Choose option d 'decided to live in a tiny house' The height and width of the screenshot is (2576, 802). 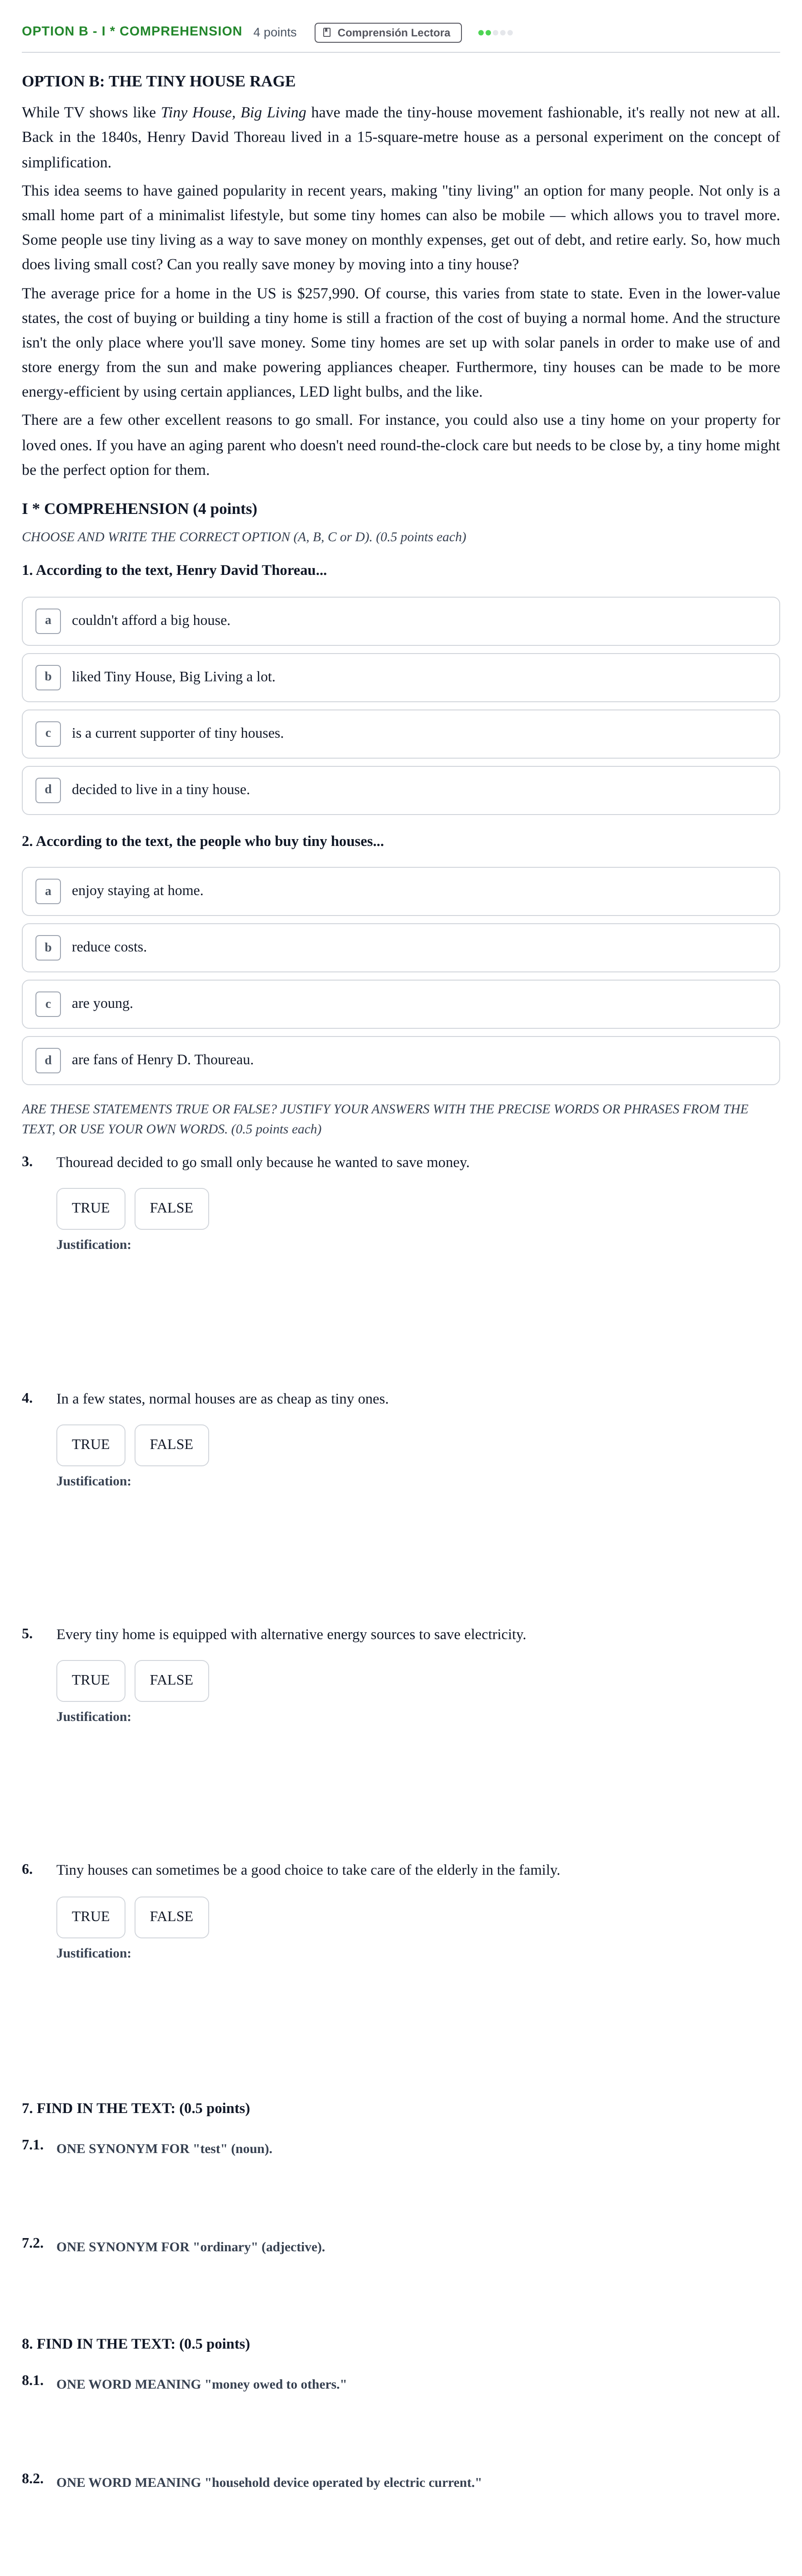(x=401, y=790)
